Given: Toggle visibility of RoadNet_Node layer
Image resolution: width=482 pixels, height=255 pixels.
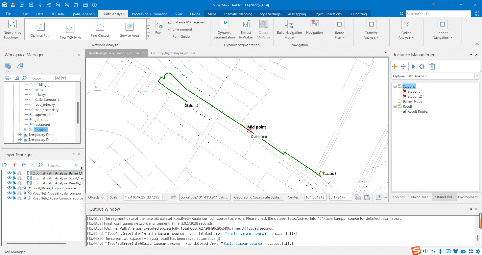Looking at the screenshot, I should click(x=9, y=193).
